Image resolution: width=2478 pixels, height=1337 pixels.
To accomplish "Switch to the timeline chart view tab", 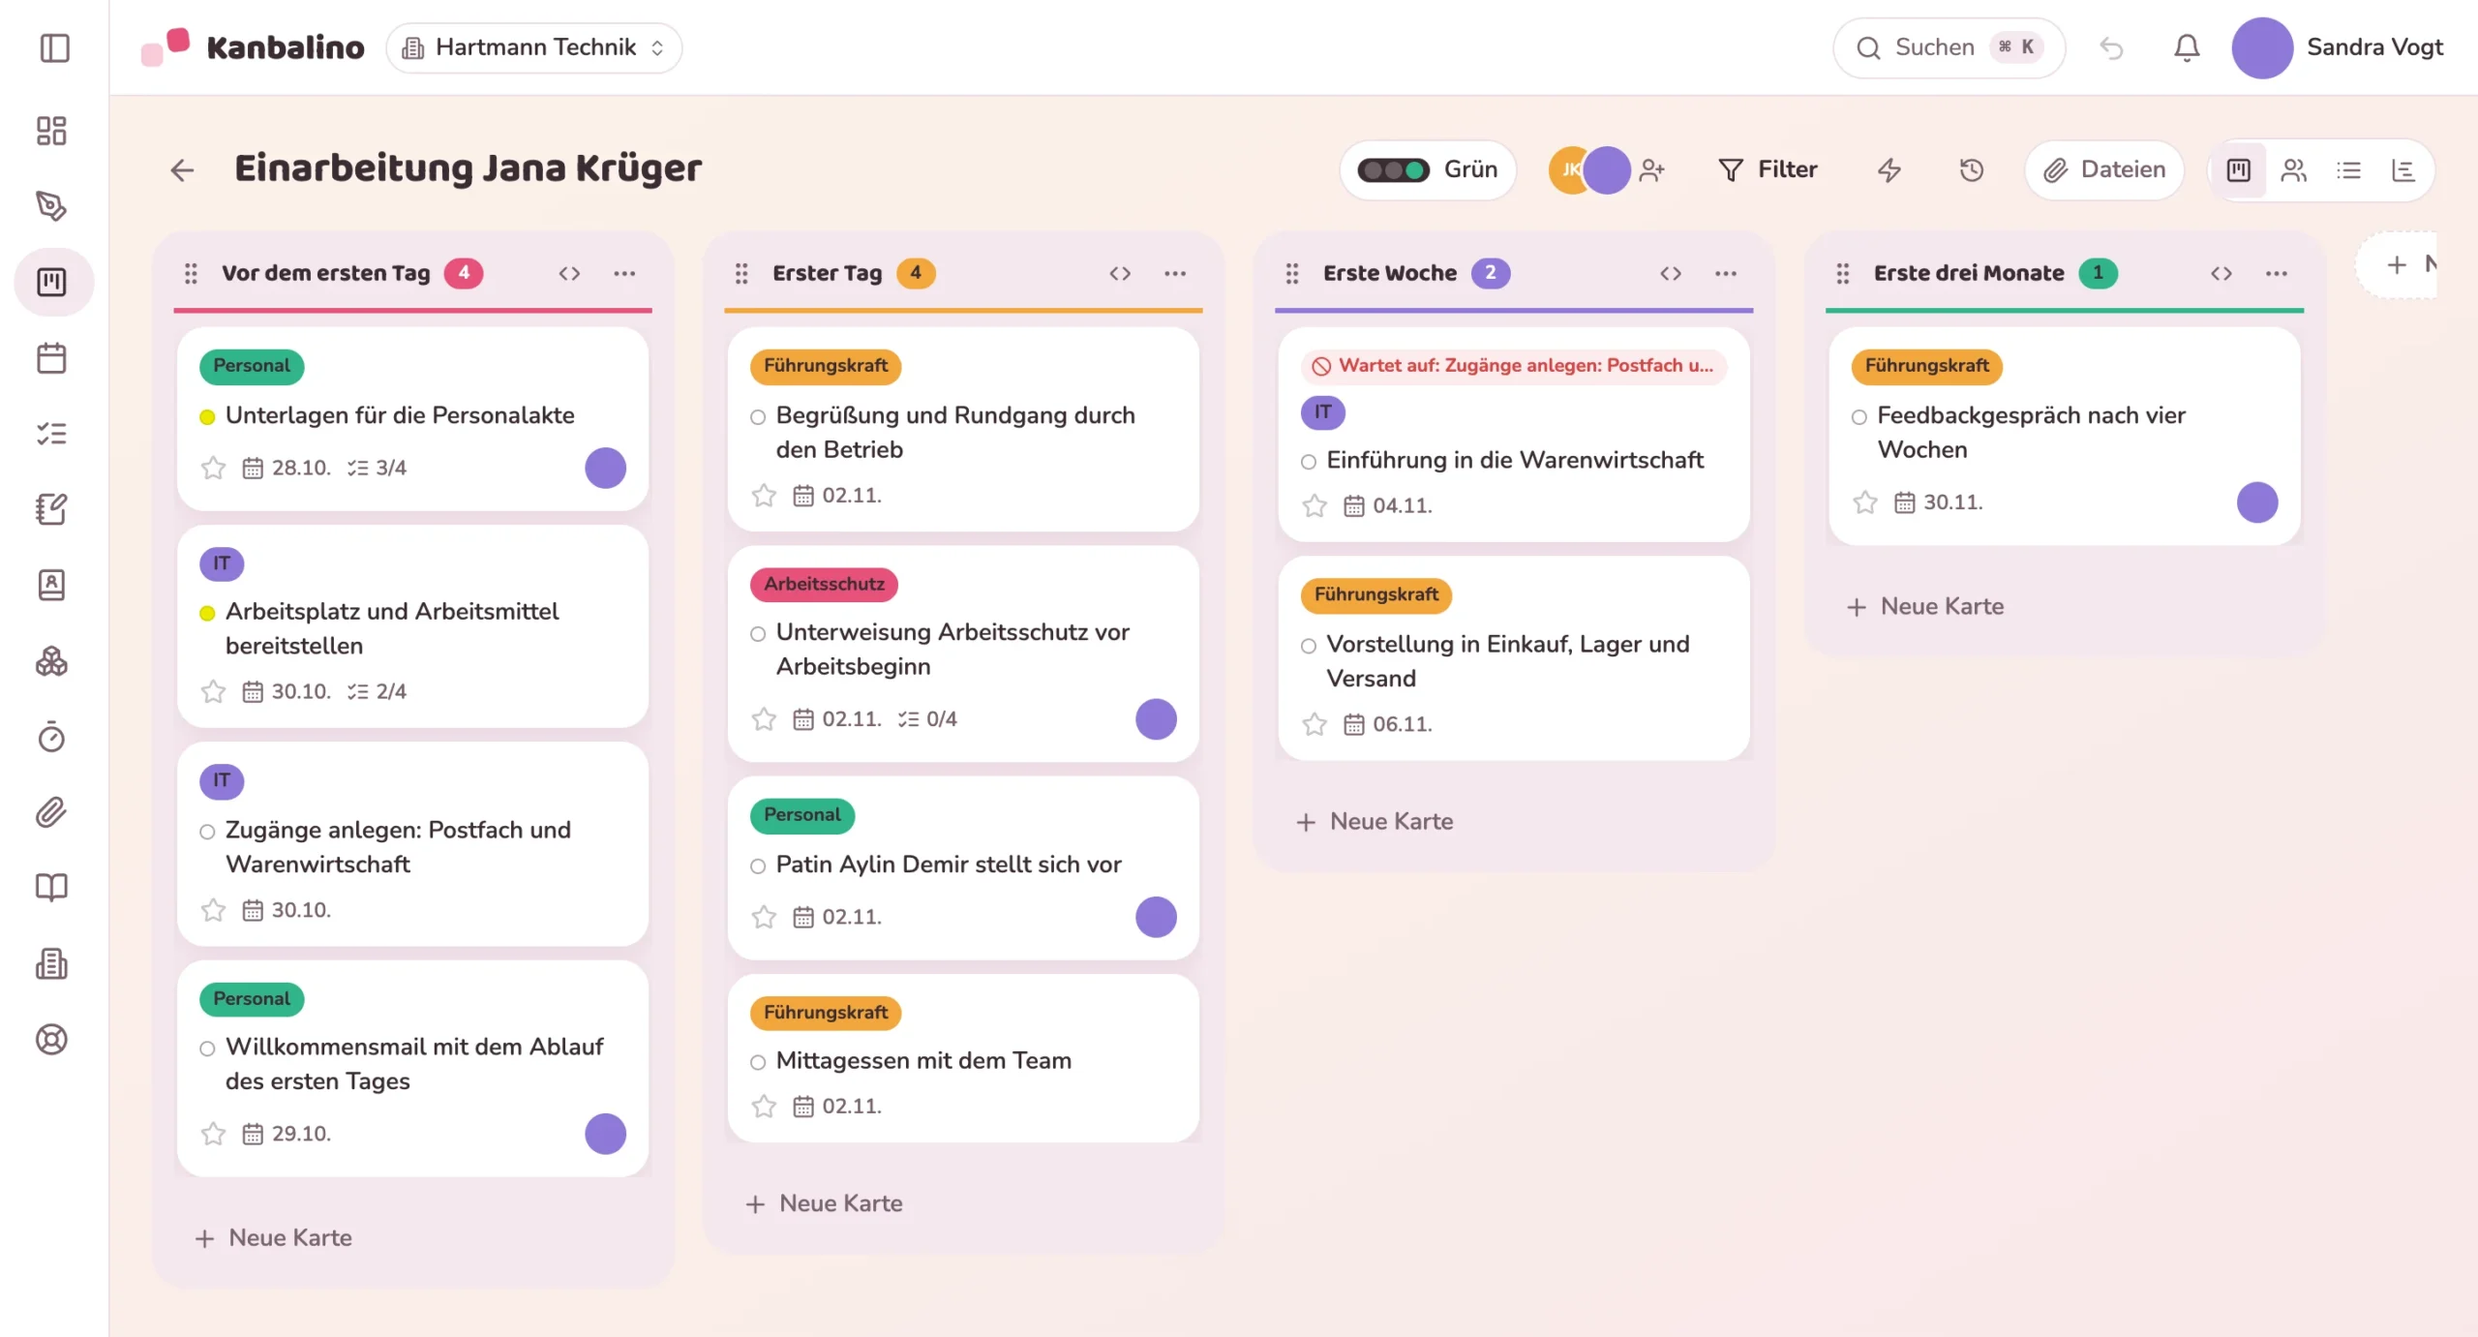I will 2403,170.
